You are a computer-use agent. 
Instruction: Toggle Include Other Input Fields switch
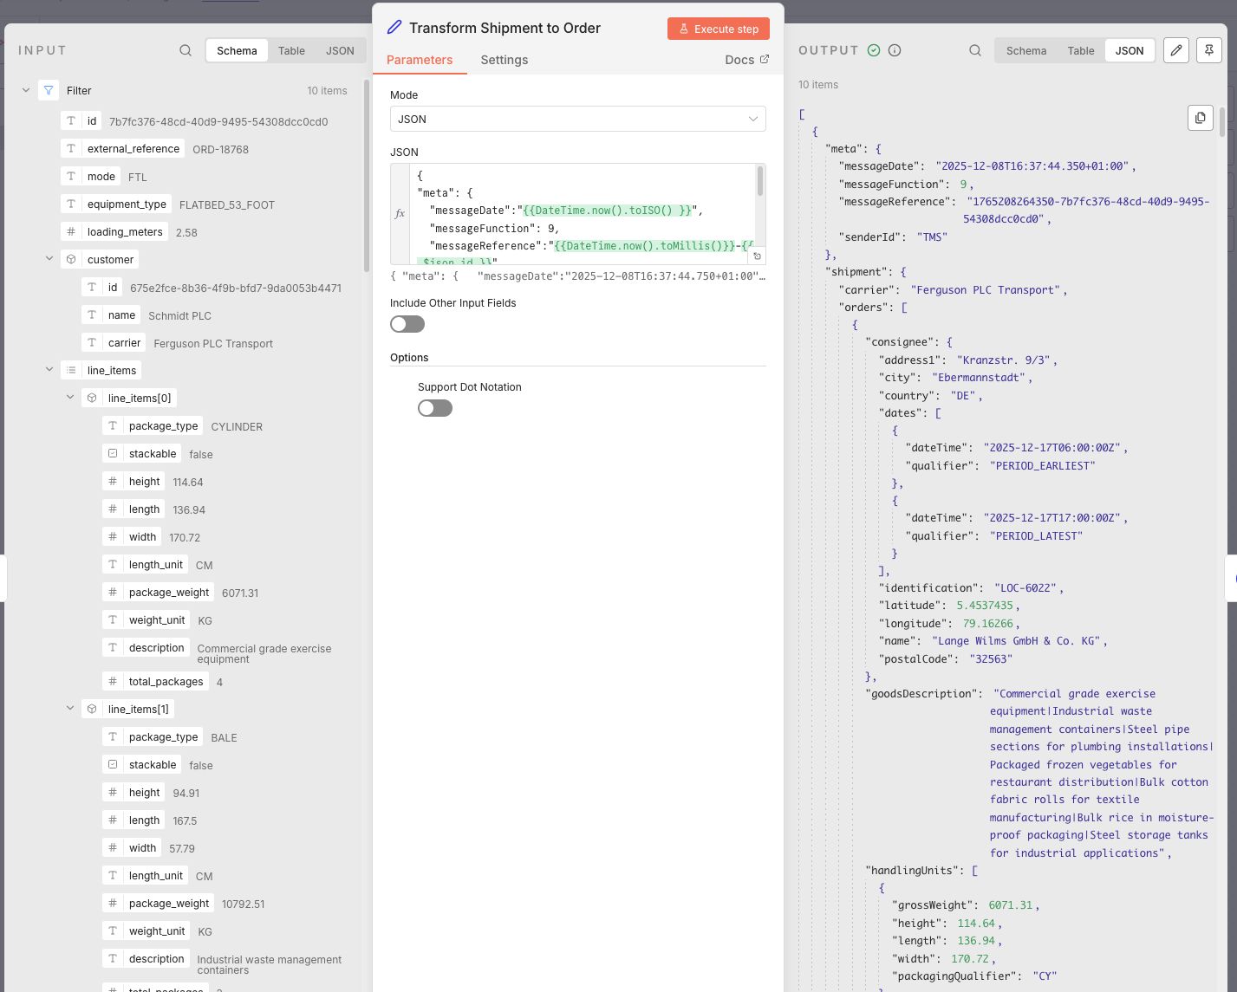pos(407,324)
